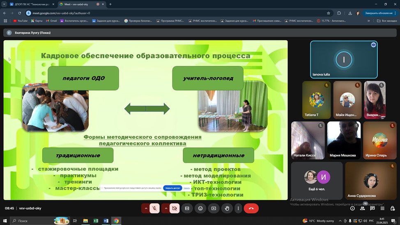
Task: Open video settings arrow beside camera
Action: pyautogui.click(x=166, y=209)
